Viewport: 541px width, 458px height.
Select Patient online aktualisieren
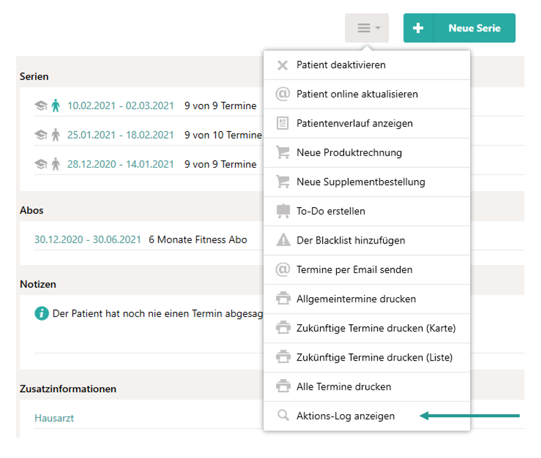coord(357,94)
